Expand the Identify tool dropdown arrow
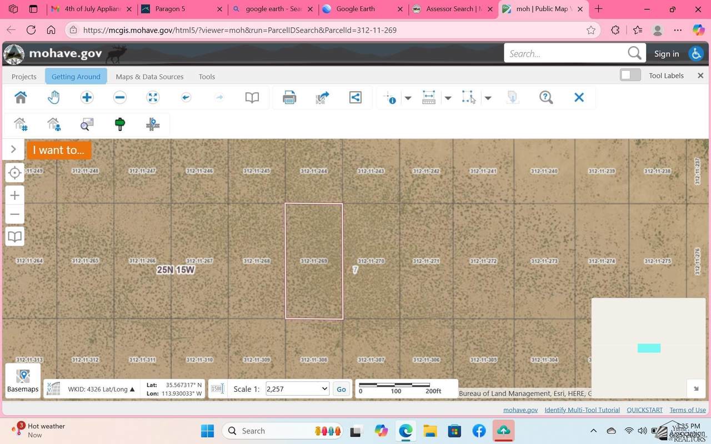Screen dimensions: 711x444 pyautogui.click(x=408, y=98)
